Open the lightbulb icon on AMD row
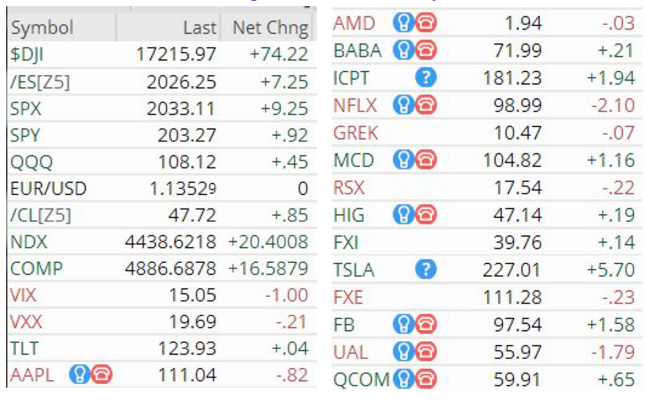Image resolution: width=645 pixels, height=401 pixels. 403,22
